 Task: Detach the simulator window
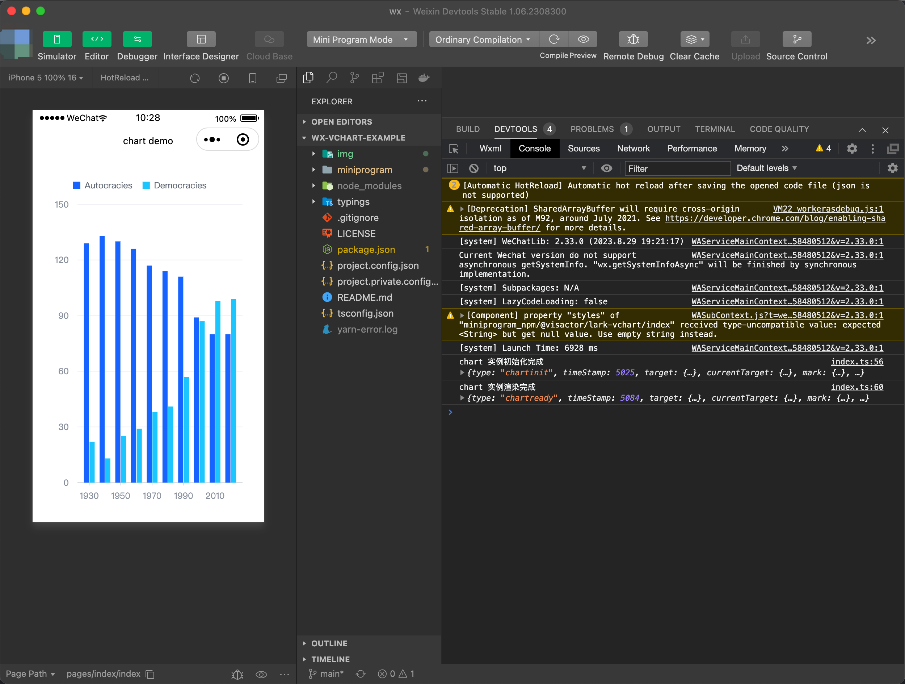[282, 78]
